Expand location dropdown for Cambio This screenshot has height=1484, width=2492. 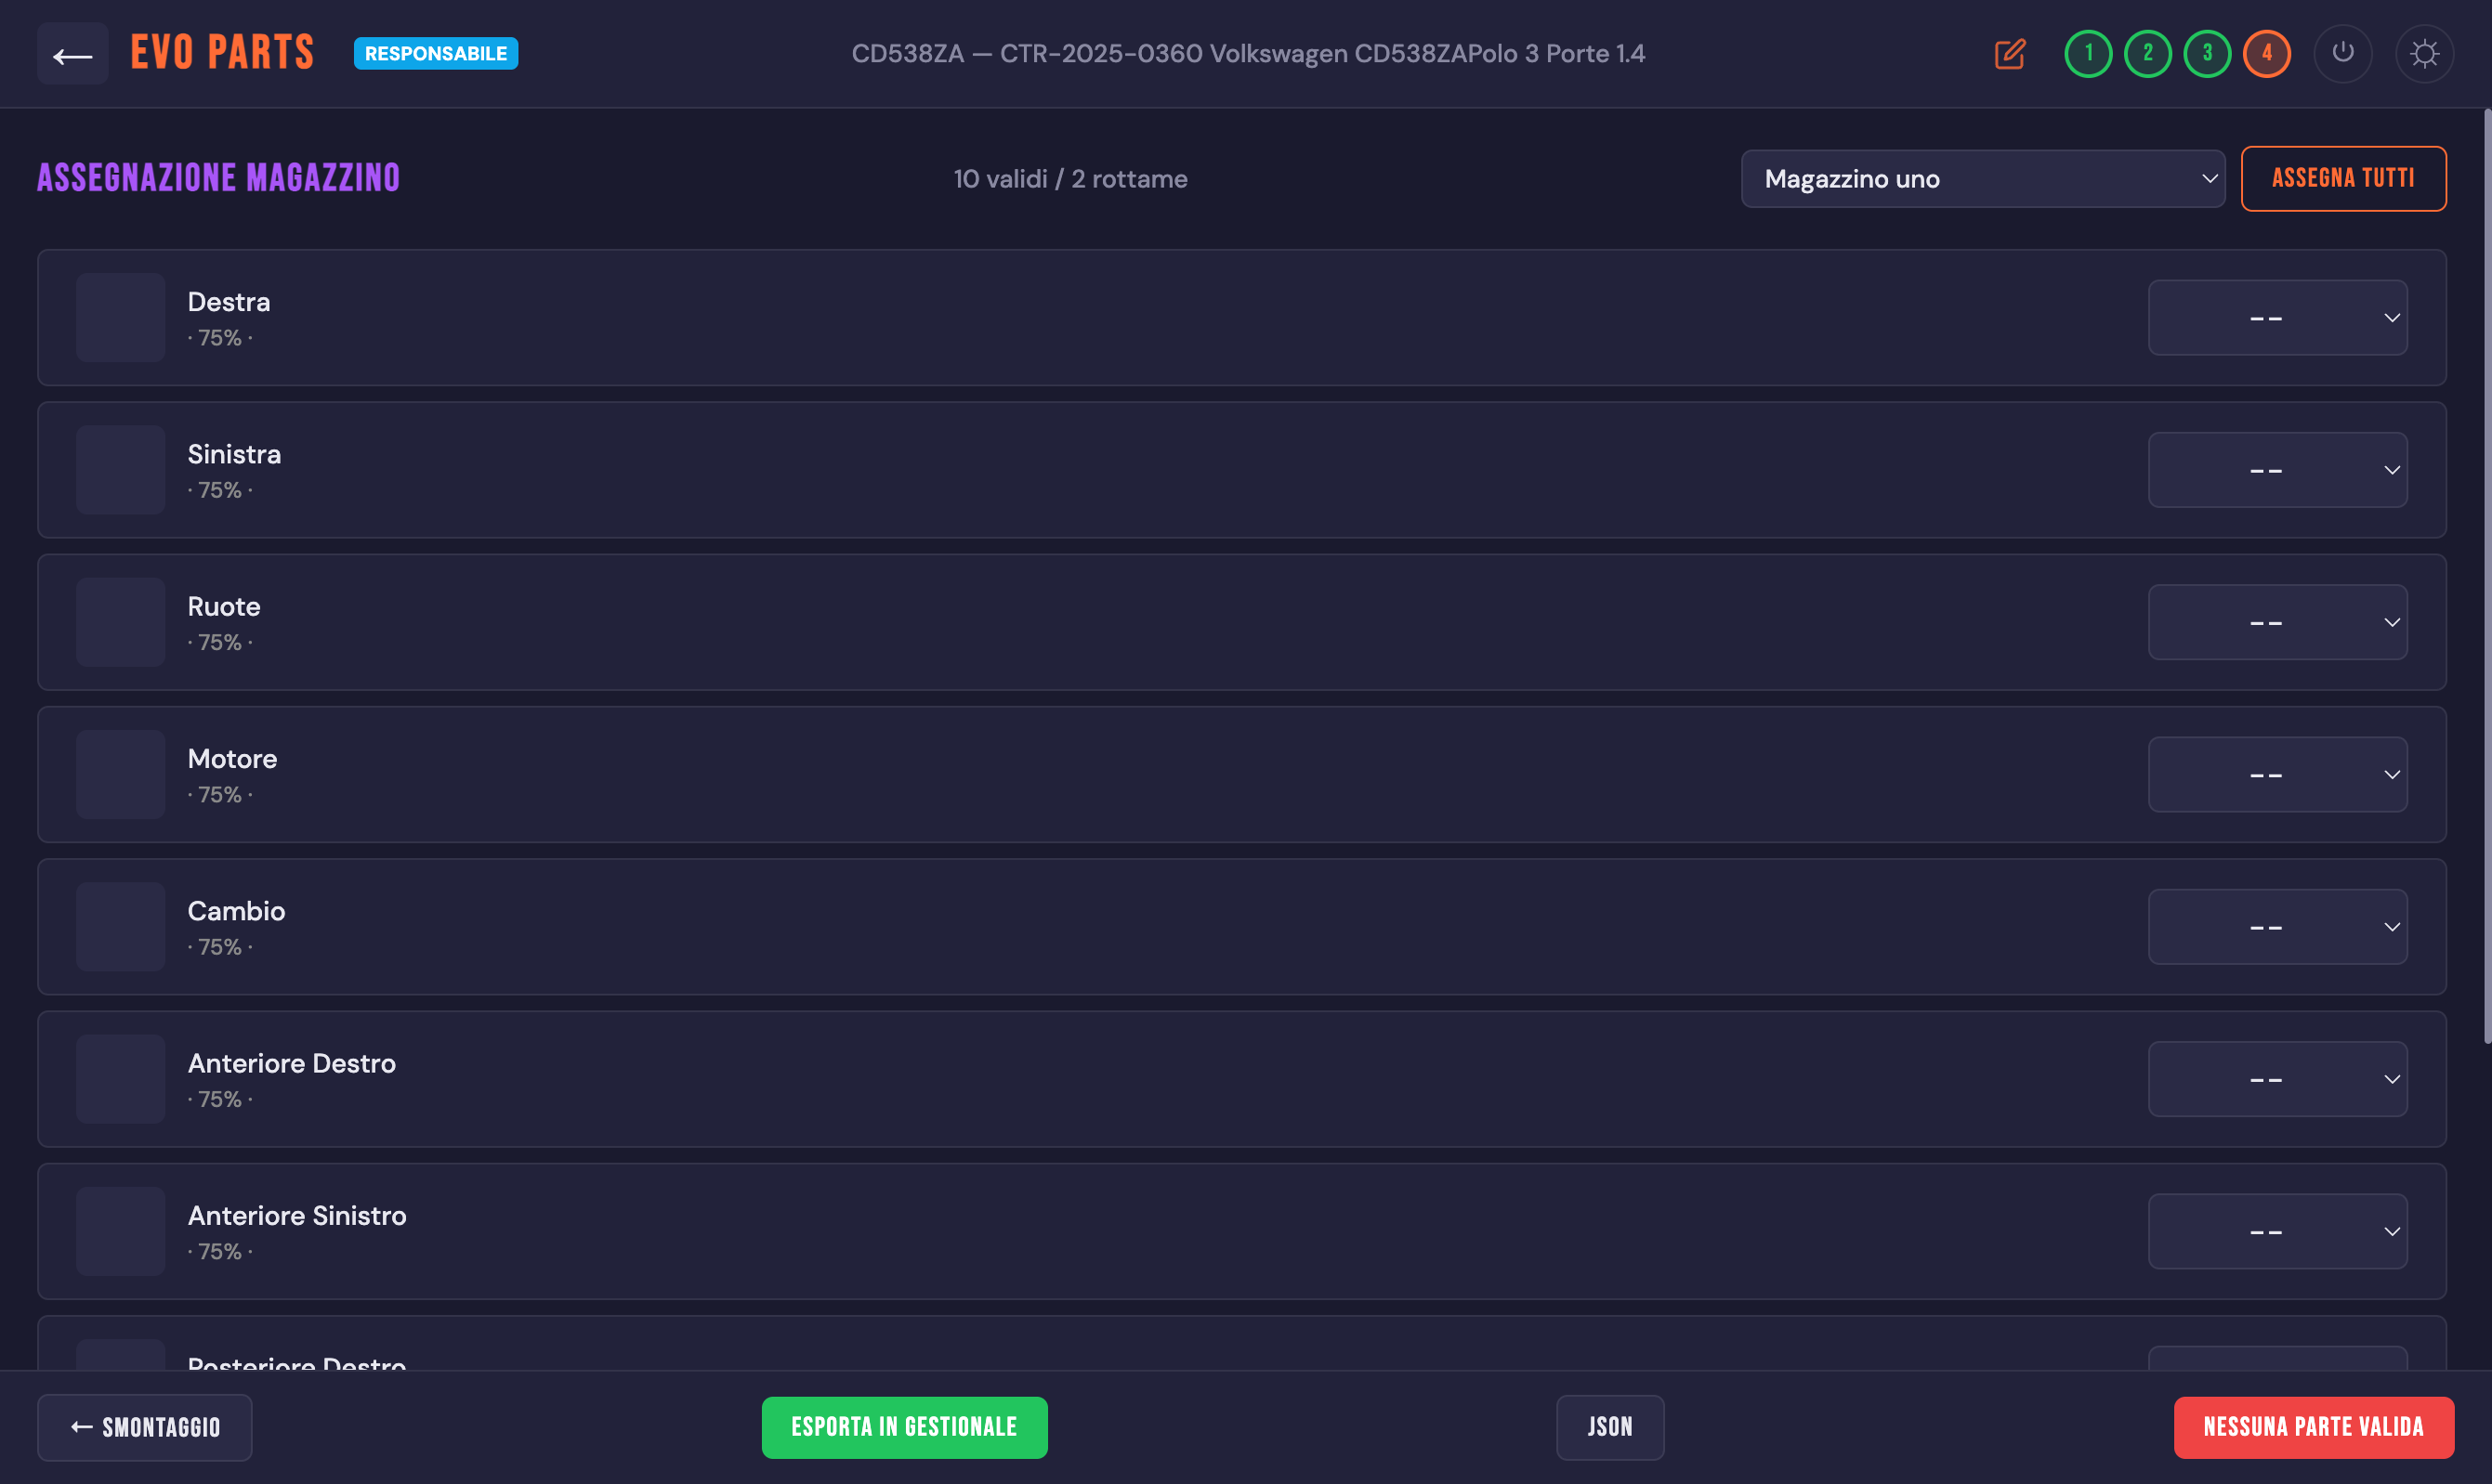click(2277, 927)
